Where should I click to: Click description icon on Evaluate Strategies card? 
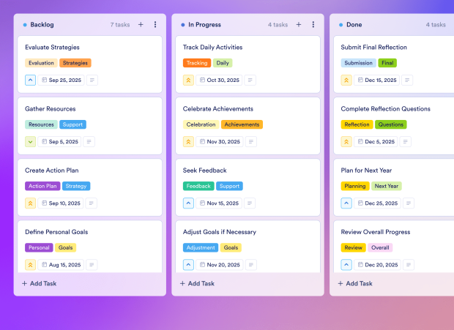click(92, 80)
